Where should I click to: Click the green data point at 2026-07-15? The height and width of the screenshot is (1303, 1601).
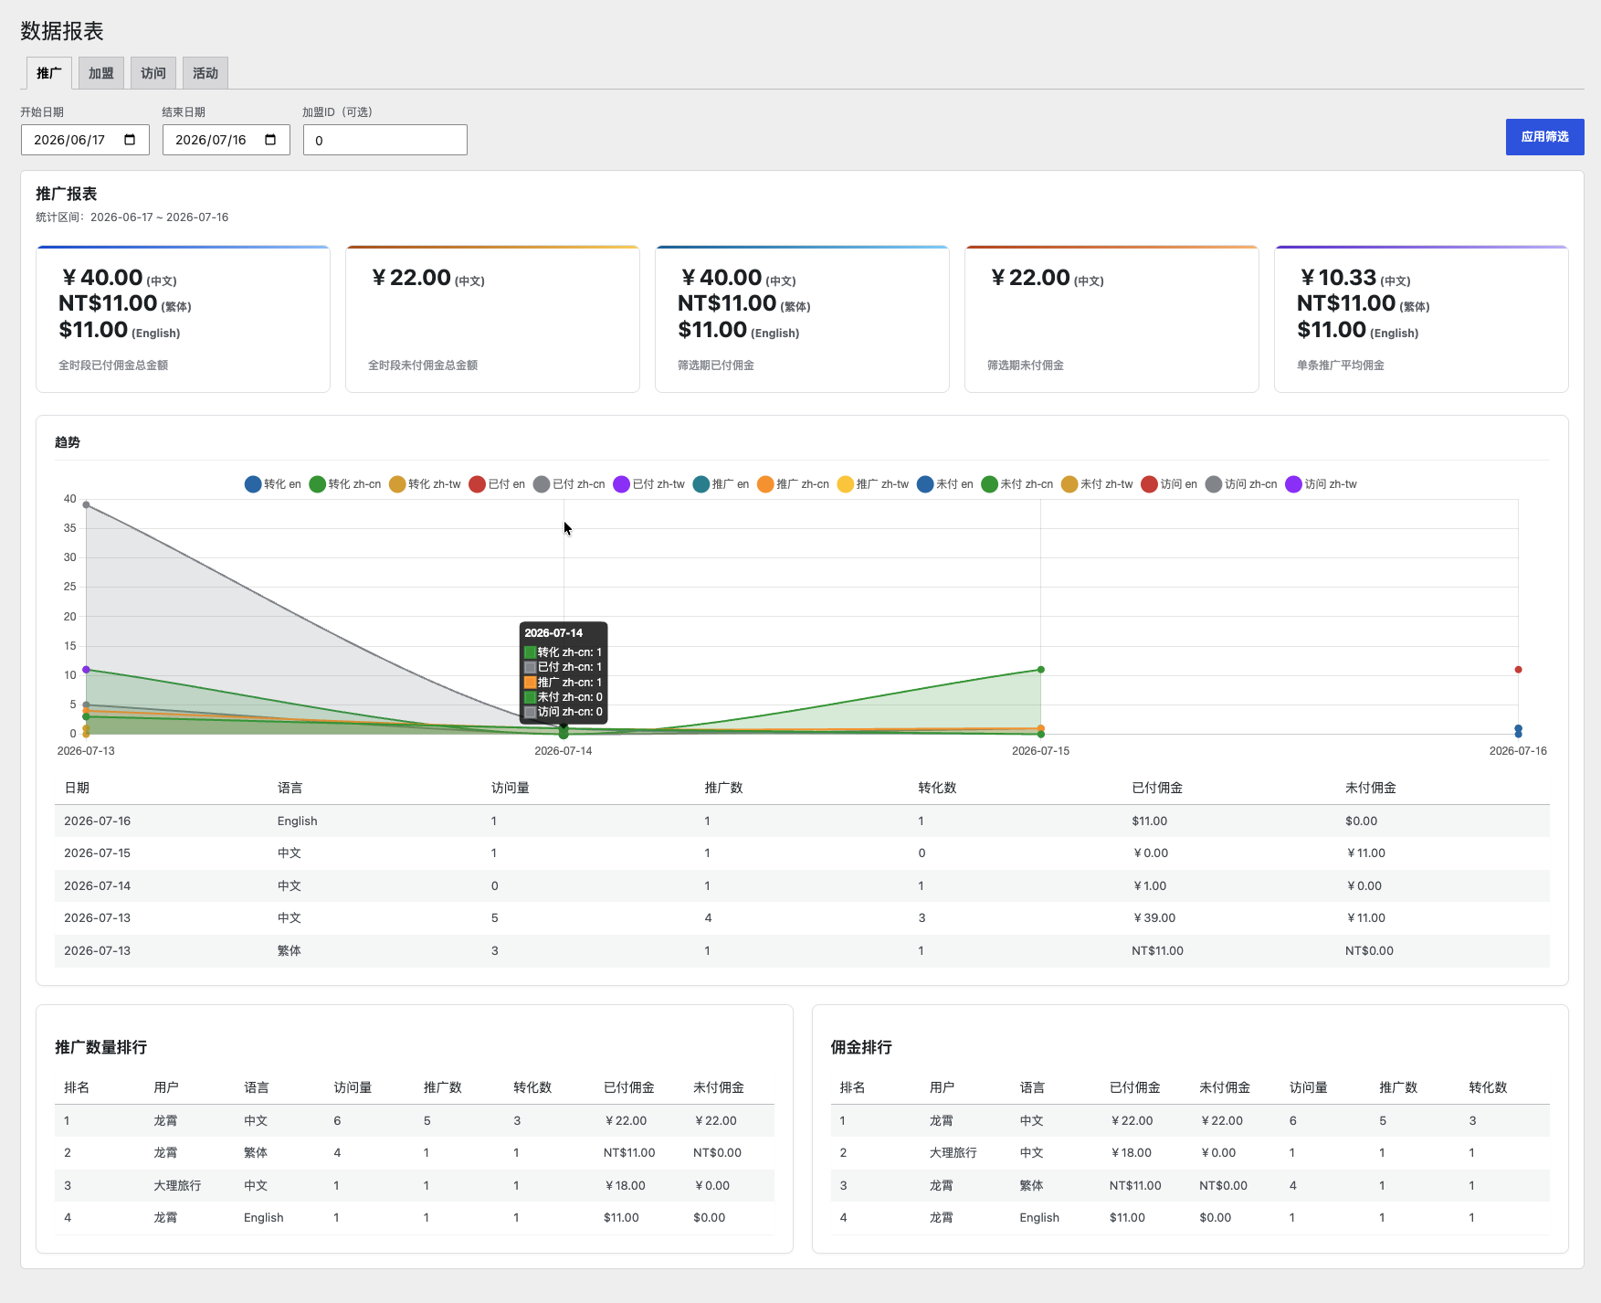1041,670
